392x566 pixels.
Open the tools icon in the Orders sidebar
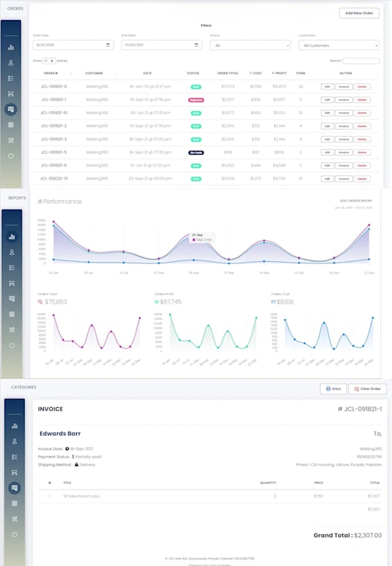(x=11, y=140)
